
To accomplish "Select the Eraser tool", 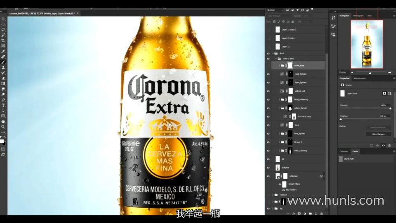I will [3, 78].
